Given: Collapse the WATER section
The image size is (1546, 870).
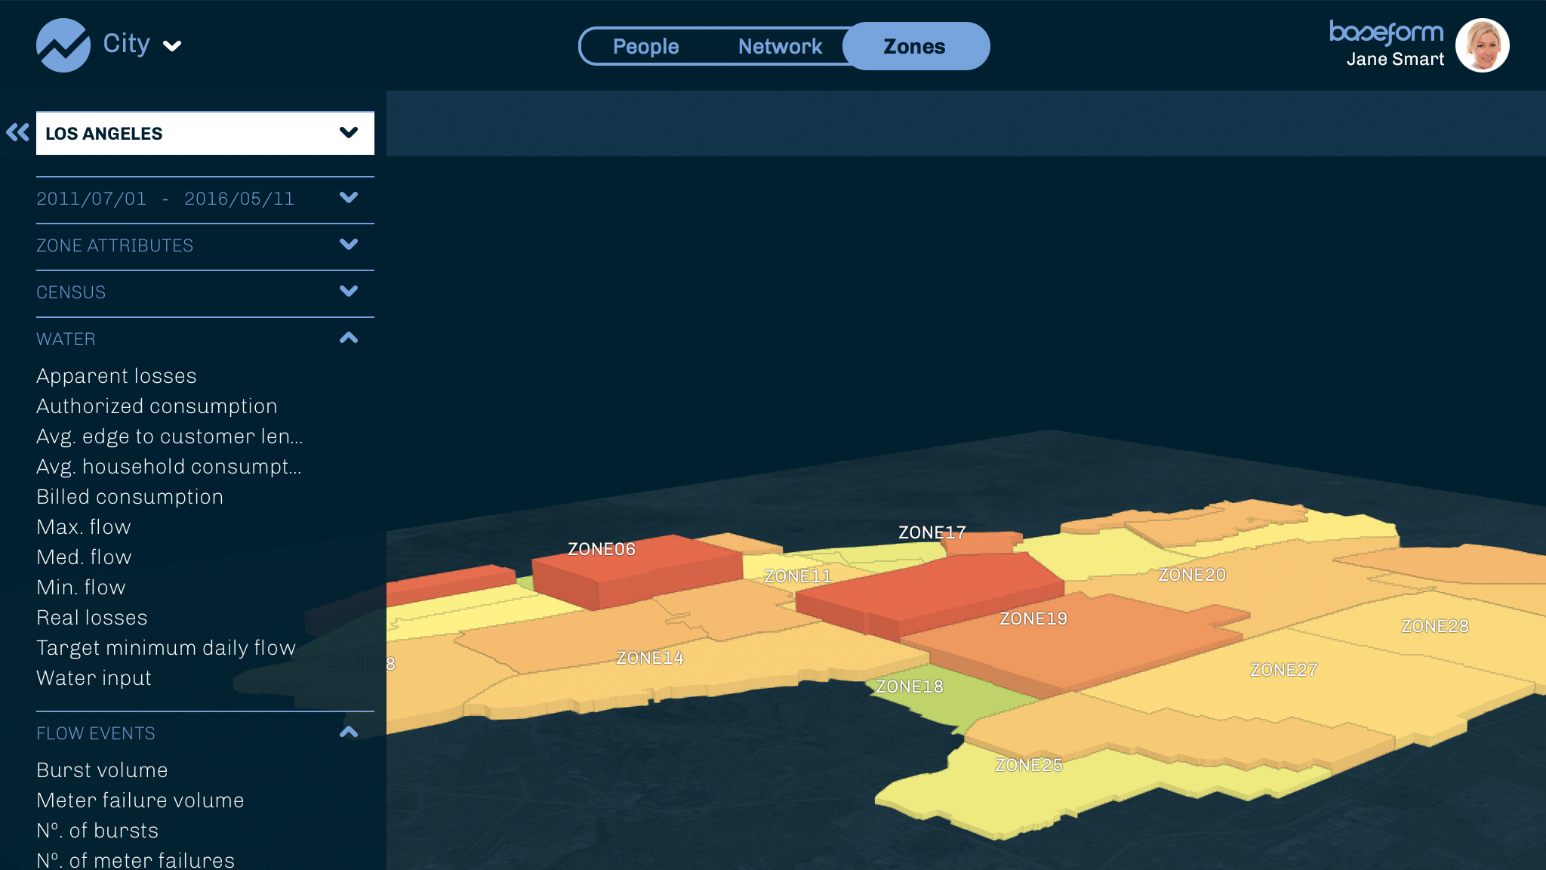Looking at the screenshot, I should click(205, 339).
